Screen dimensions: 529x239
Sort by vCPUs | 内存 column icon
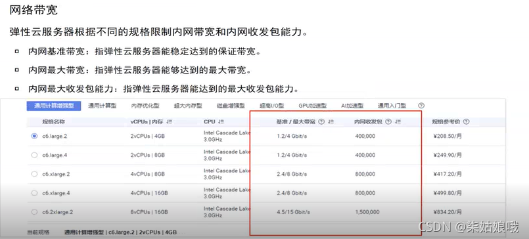pos(170,122)
